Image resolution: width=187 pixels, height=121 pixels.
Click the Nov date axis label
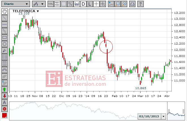coord(35,96)
